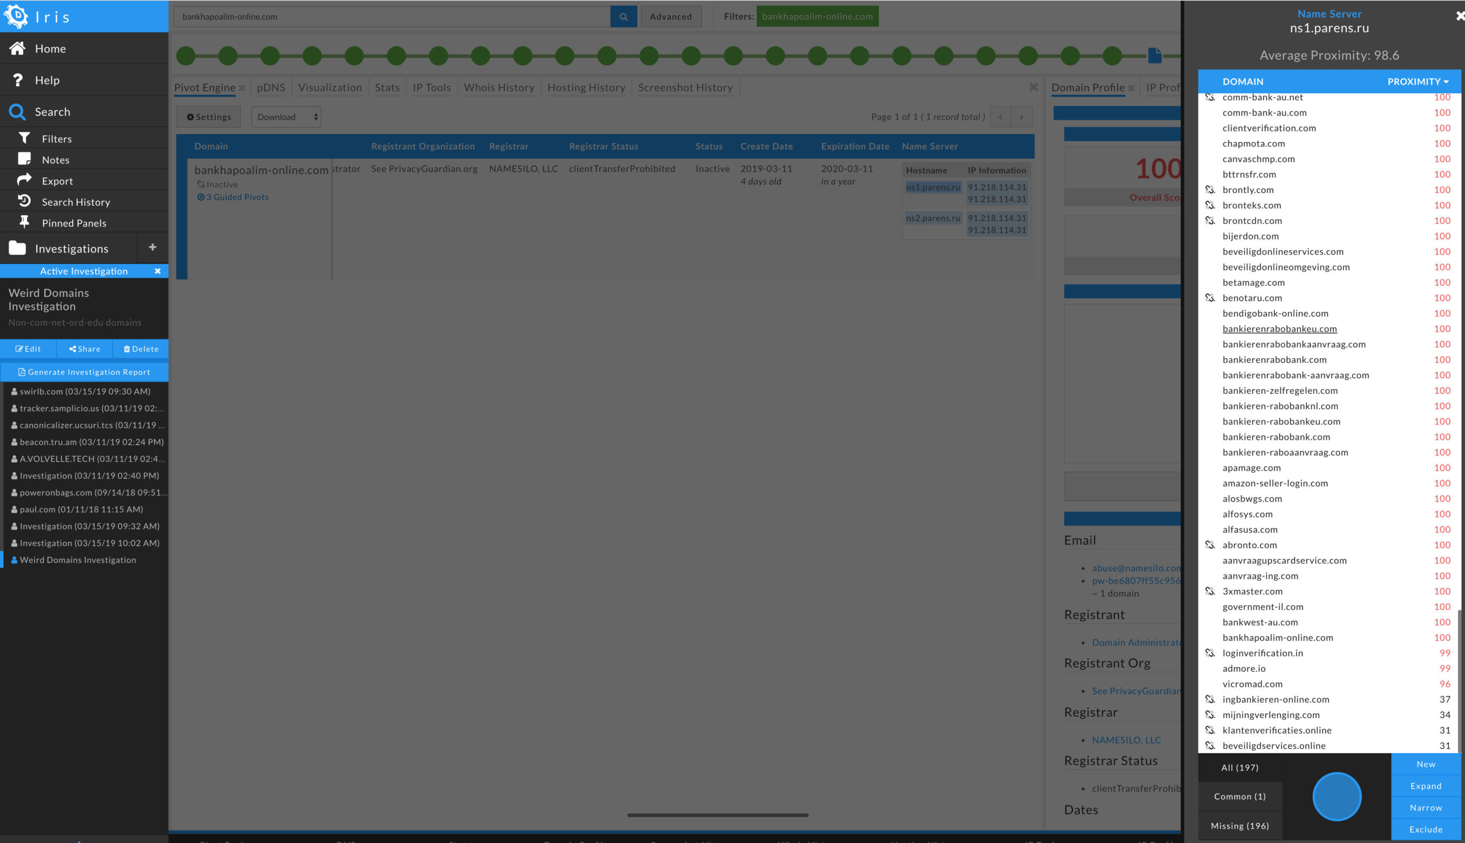Click the Export icon in the sidebar
Viewport: 1465px width, 843px height.
24,180
